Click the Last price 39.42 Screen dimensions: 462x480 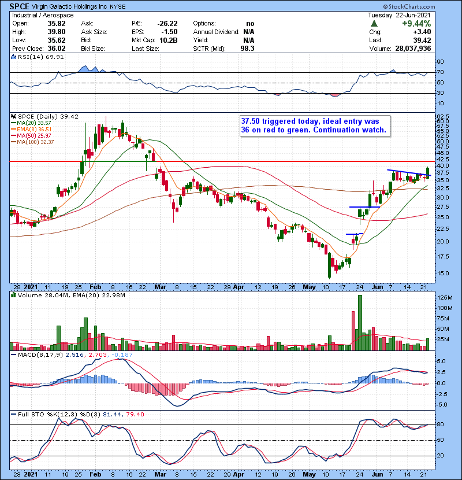tap(422, 40)
